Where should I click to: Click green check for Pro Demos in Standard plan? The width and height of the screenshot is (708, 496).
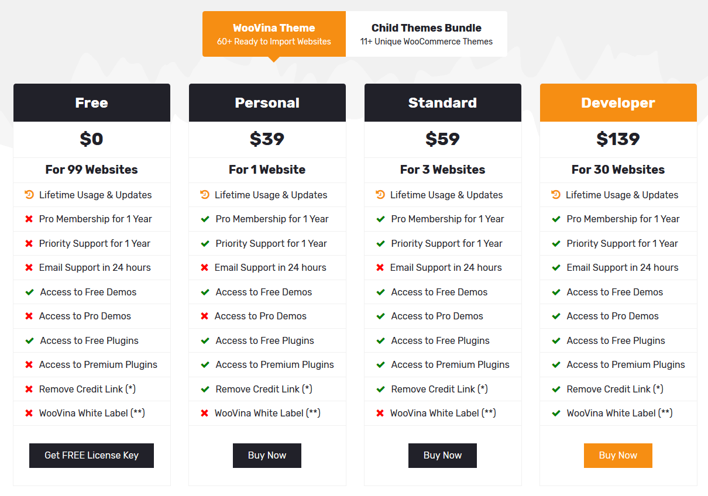tap(380, 316)
